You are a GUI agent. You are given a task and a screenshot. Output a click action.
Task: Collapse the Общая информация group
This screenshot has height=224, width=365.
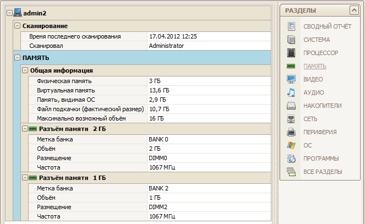pos(25,70)
